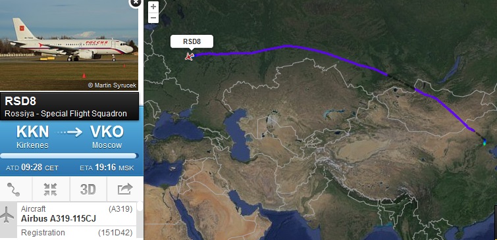Screen dimensions: 497x240
Task: Close the flight details panel
Action: coord(136,3)
